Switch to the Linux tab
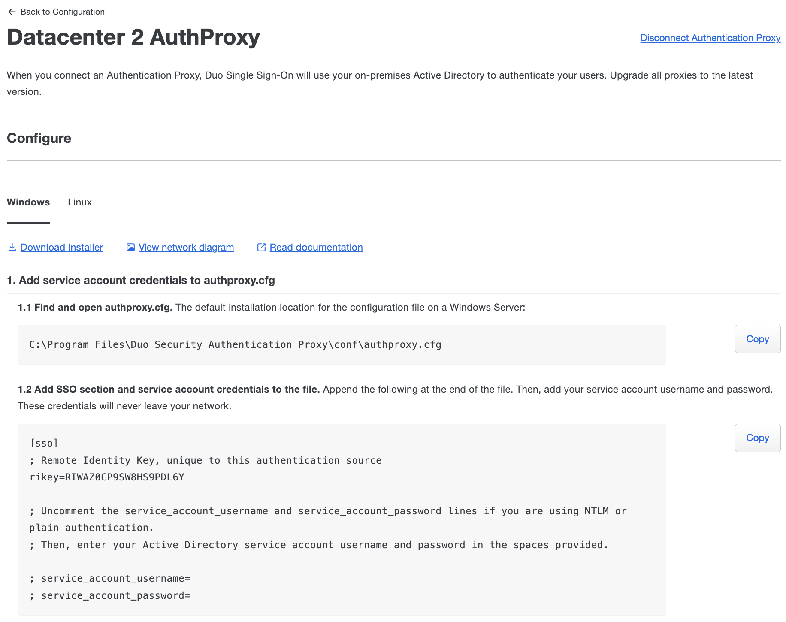Viewport: 786px width, 622px height. click(x=80, y=202)
